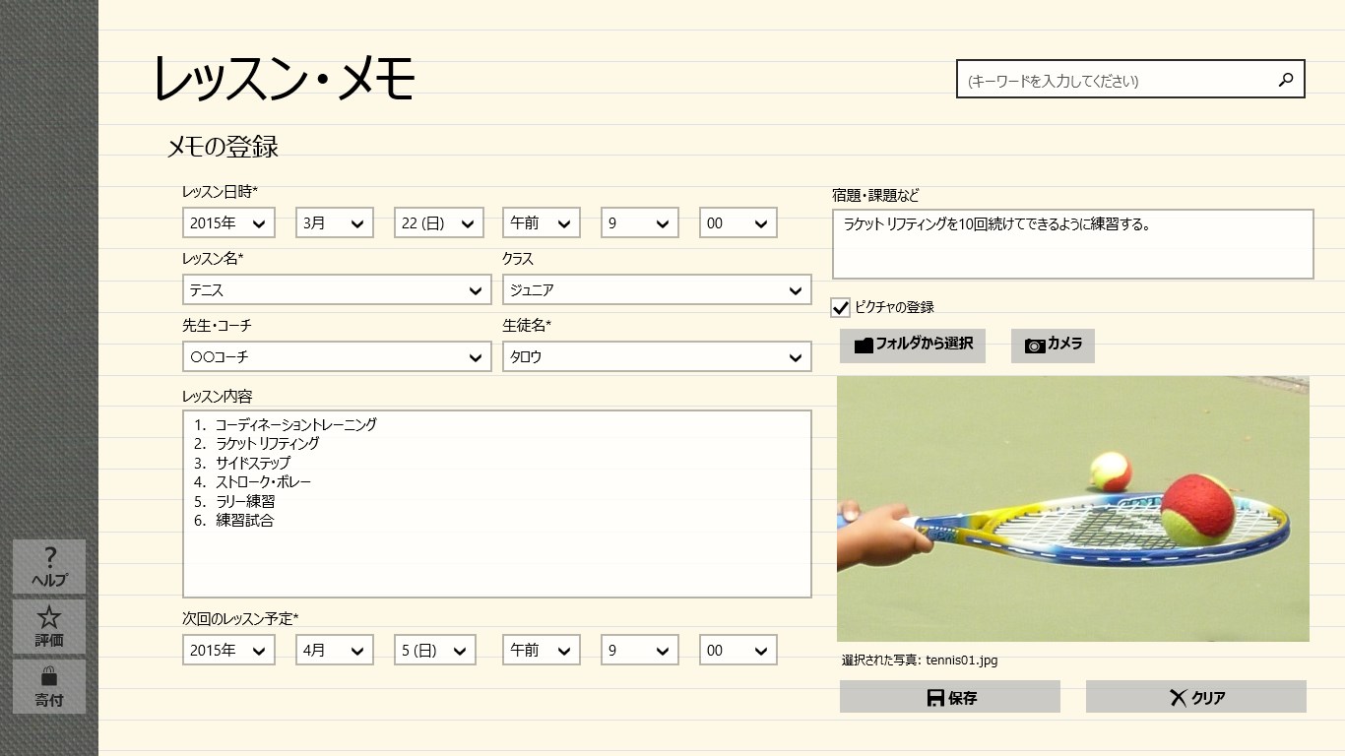The width and height of the screenshot is (1345, 756).
Task: Click the camera icon on カメラ button
Action: click(1033, 345)
